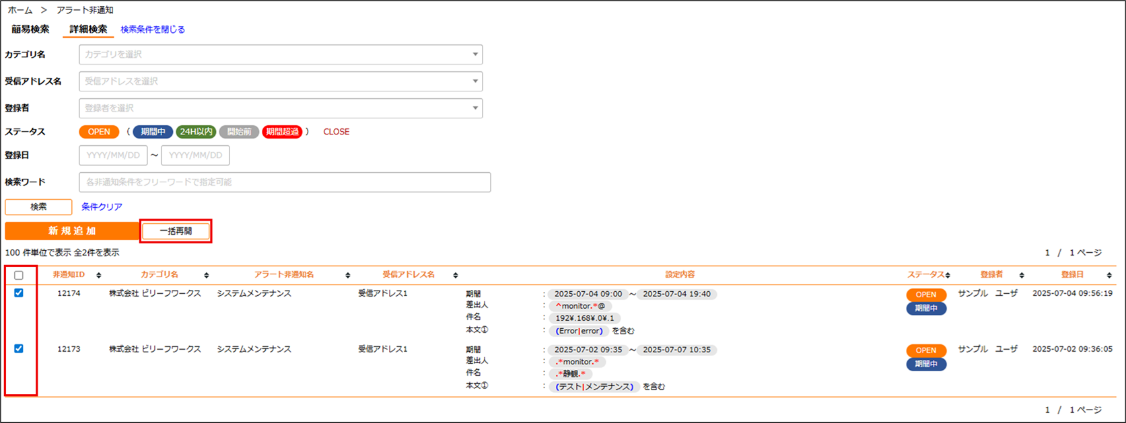Click the 一括再開 button
Viewport: 1126px width, 423px height.
[x=176, y=231]
